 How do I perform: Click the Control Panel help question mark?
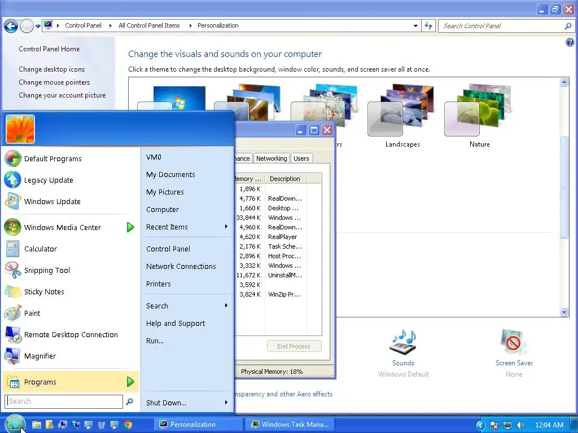570,42
